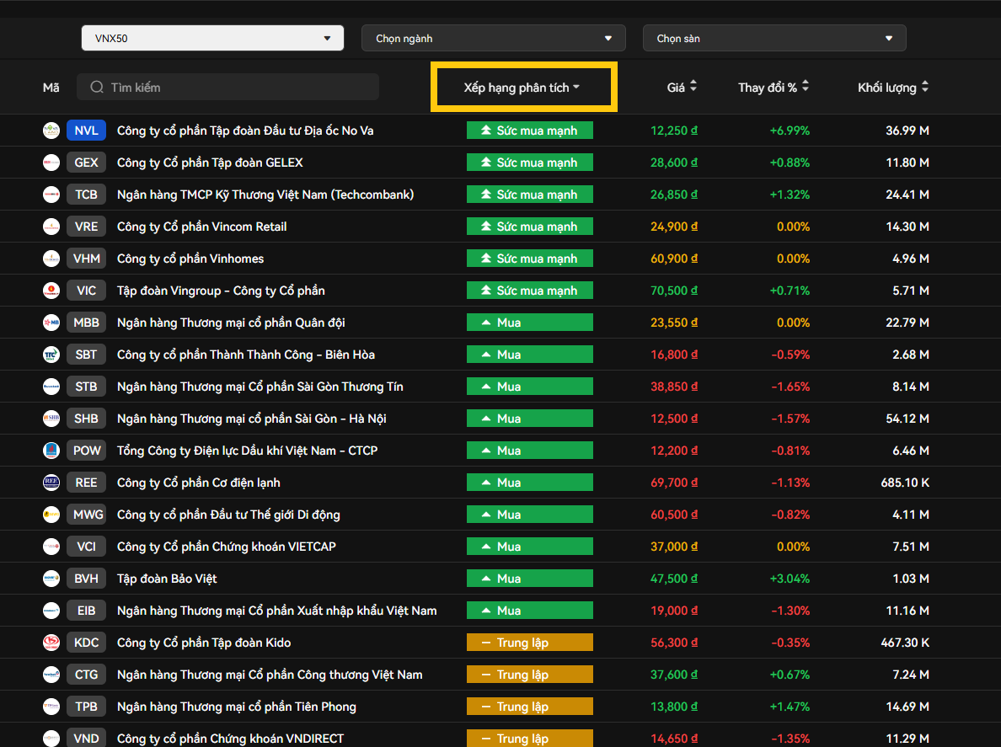Sort by Khối lượng column
The height and width of the screenshot is (747, 1001).
pos(892,88)
